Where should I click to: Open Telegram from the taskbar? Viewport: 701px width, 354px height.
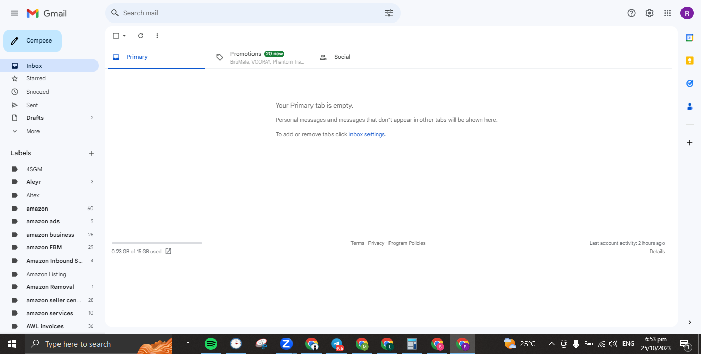tap(337, 344)
